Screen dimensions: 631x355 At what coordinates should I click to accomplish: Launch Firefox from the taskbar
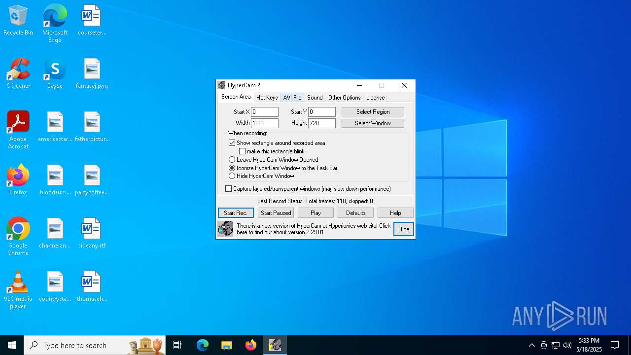coord(251,345)
